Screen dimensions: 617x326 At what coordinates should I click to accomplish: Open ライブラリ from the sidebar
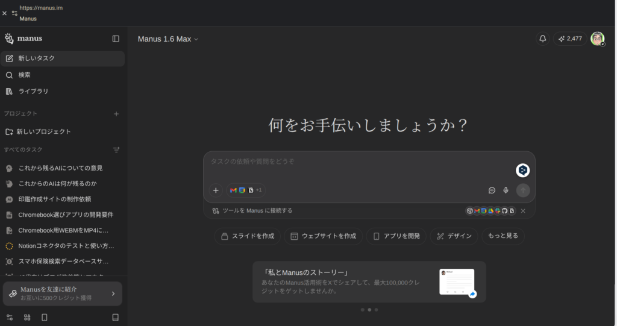(x=33, y=91)
